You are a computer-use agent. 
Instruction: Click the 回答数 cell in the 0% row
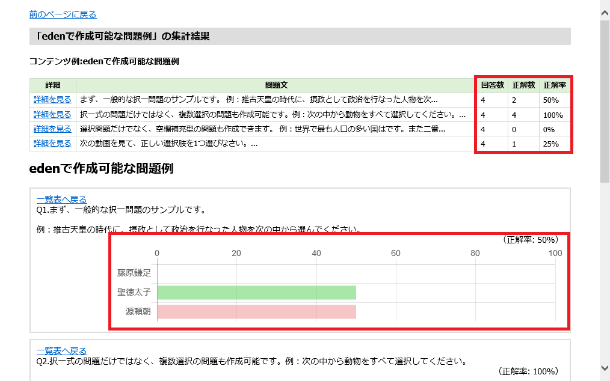tap(492, 129)
